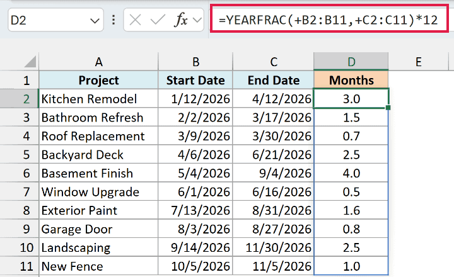This screenshot has height=277, width=454.
Task: Click the three-dot formula bar handle
Action: tap(113, 20)
